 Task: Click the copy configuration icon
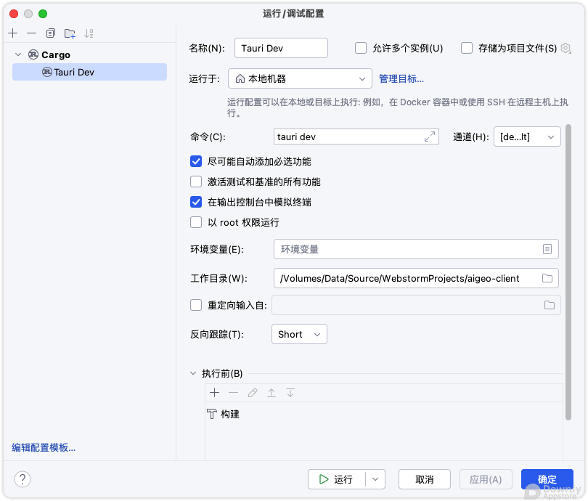pyautogui.click(x=50, y=33)
